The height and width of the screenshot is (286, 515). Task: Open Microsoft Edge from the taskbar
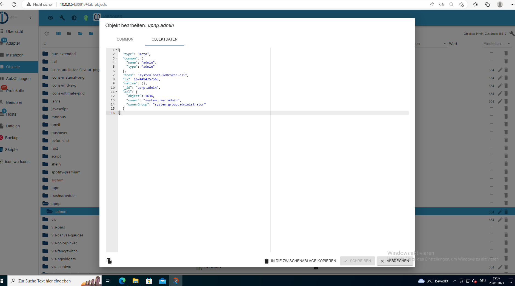tap(122, 281)
